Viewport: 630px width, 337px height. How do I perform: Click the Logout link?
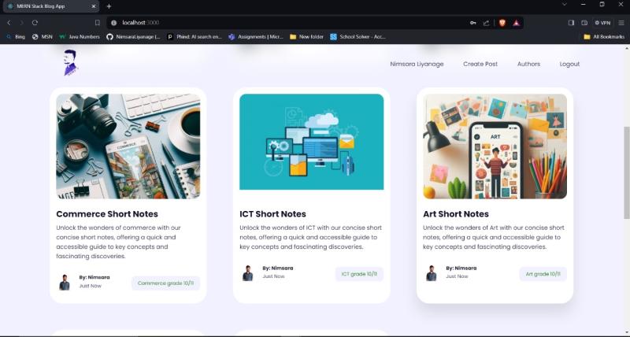569,64
